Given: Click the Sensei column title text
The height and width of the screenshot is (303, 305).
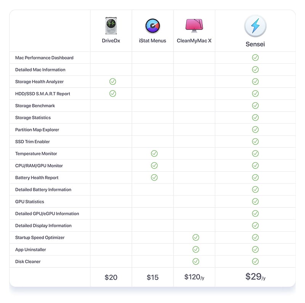Looking at the screenshot, I should click(255, 44).
